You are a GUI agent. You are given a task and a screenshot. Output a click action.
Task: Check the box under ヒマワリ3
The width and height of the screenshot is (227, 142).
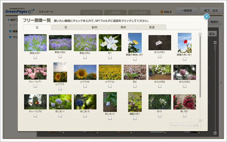[110, 86]
